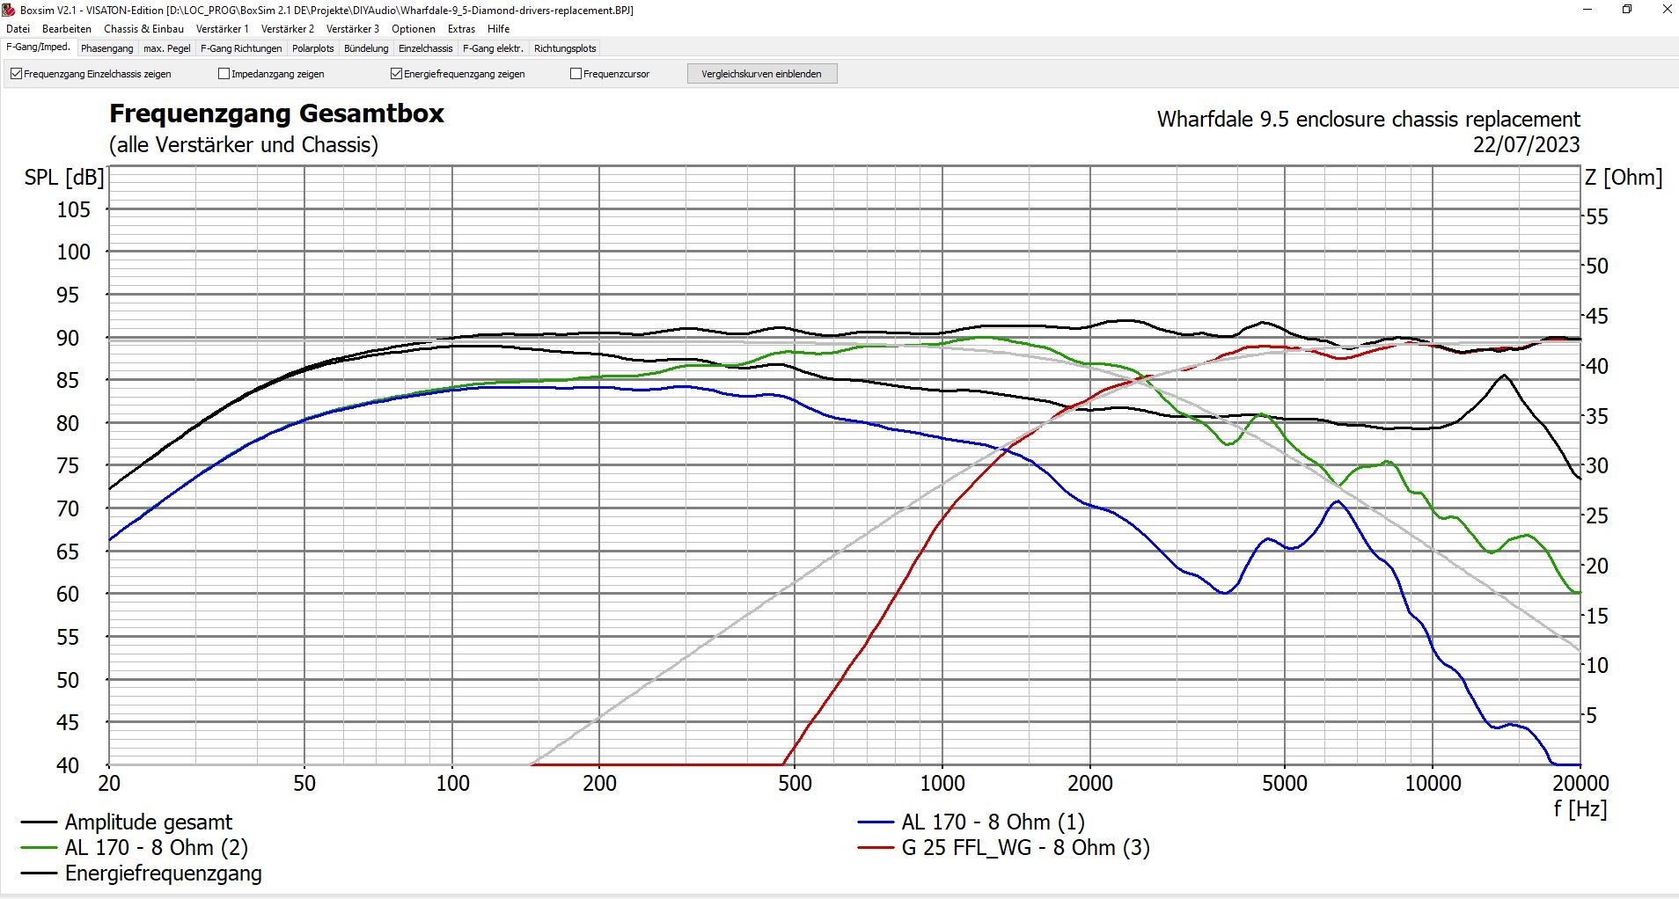This screenshot has height=899, width=1679.
Task: Enable Impedanzgang zeigen checkbox
Action: coord(224,74)
